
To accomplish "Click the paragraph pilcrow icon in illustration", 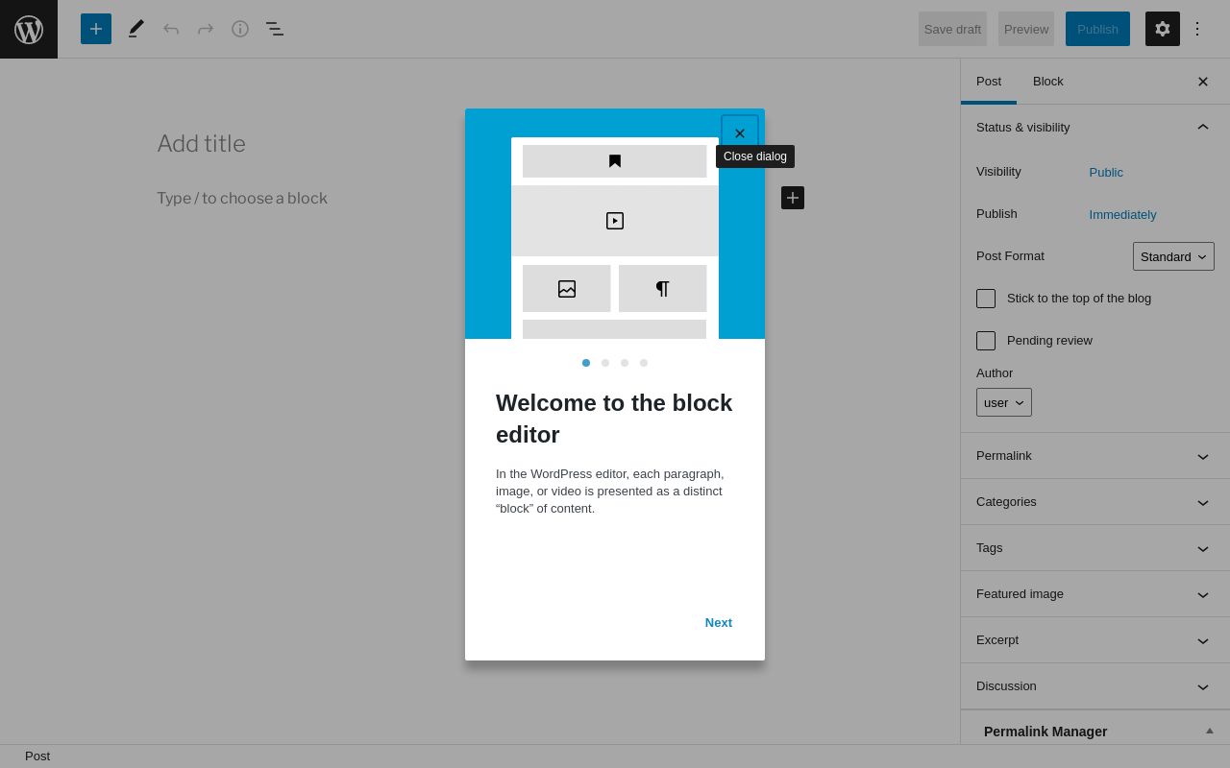I will (x=663, y=289).
